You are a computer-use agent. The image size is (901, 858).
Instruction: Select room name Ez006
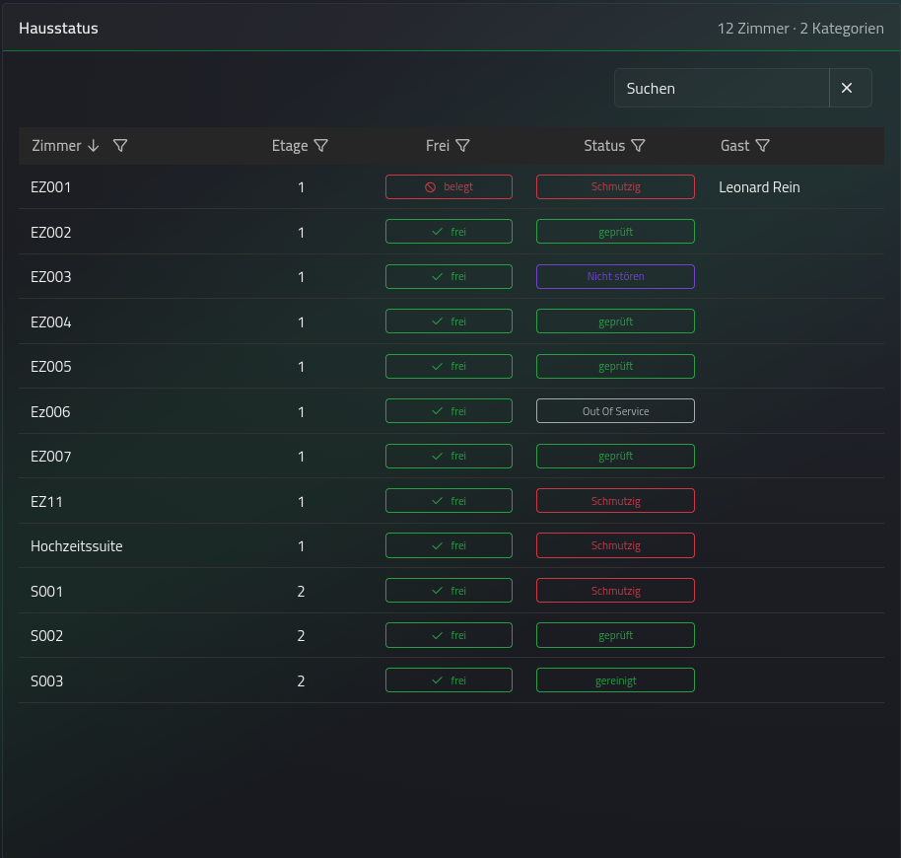click(50, 411)
